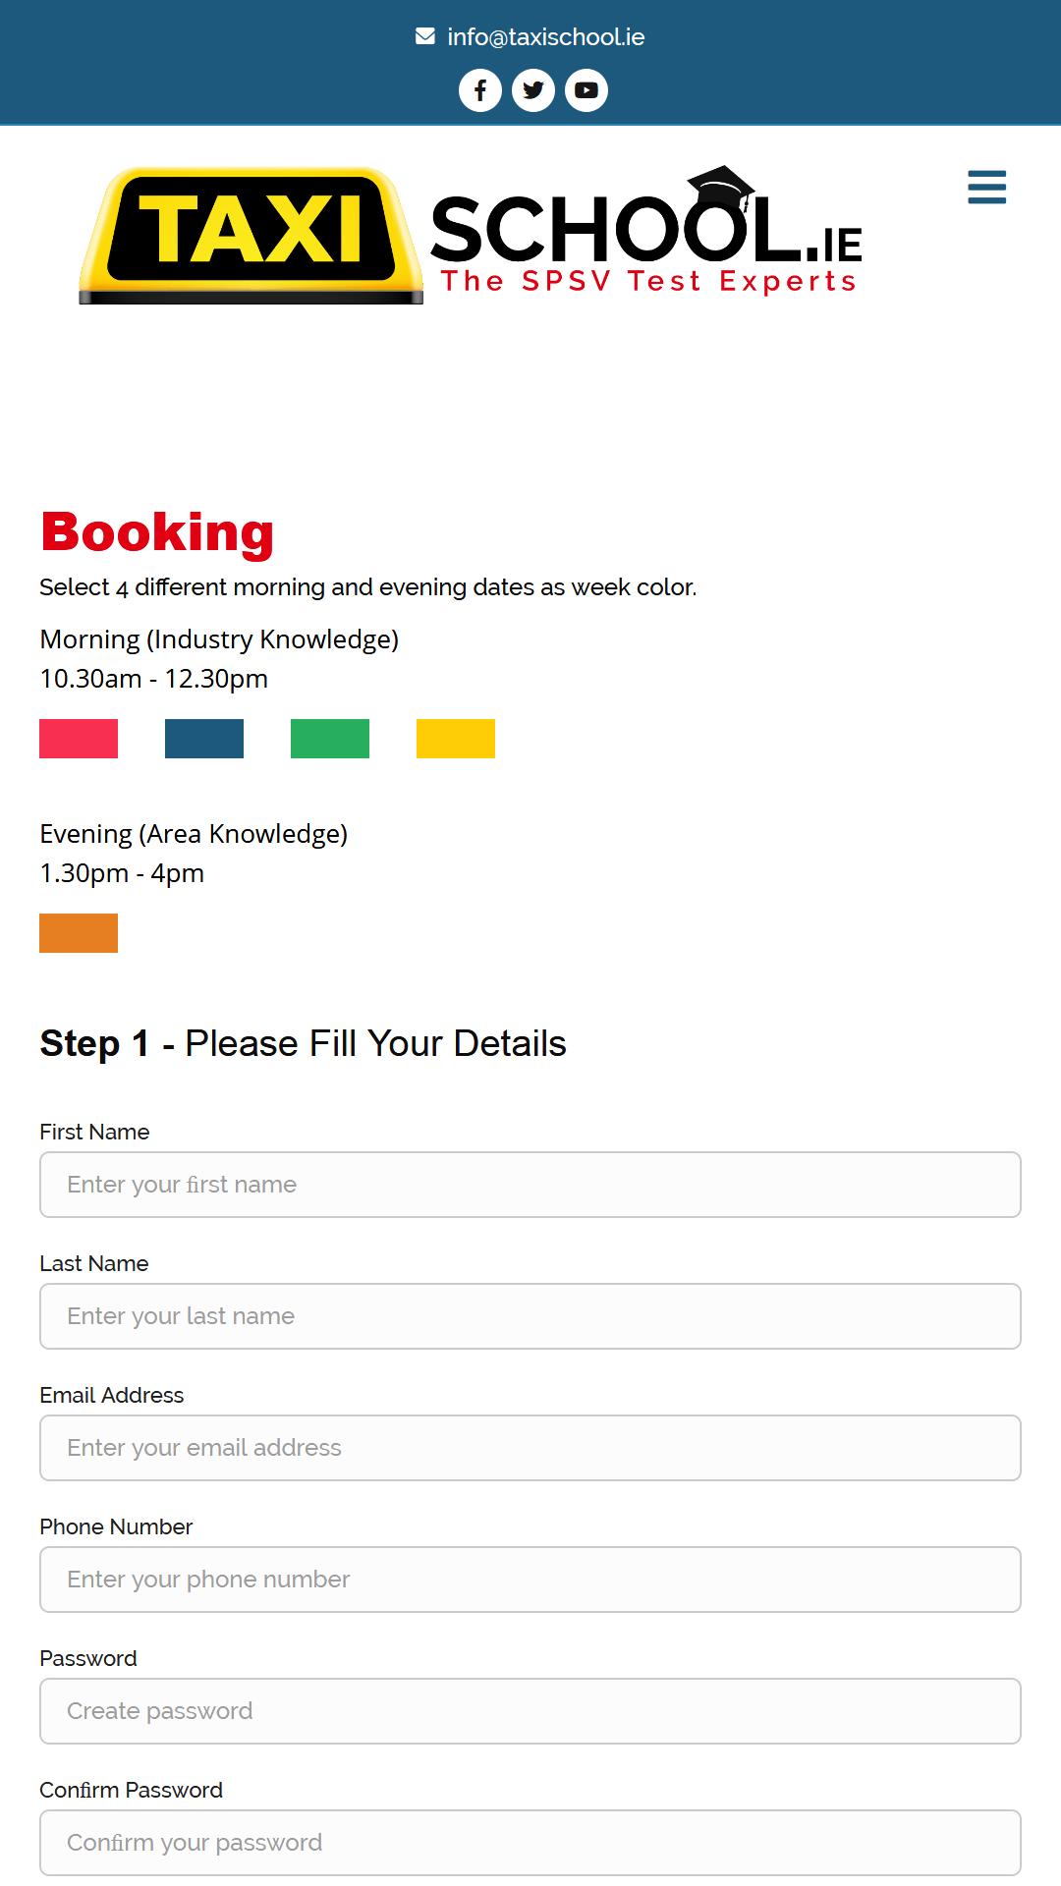
Task: Select the green morning week swatch
Action: pyautogui.click(x=330, y=739)
